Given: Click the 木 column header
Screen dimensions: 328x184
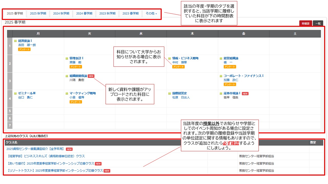Looking at the screenshot, I should (192, 34).
